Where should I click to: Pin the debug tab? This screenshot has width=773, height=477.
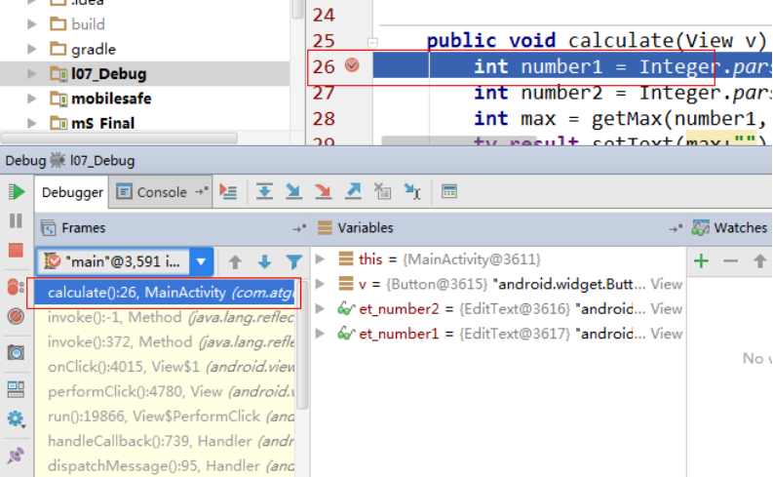coord(16,456)
